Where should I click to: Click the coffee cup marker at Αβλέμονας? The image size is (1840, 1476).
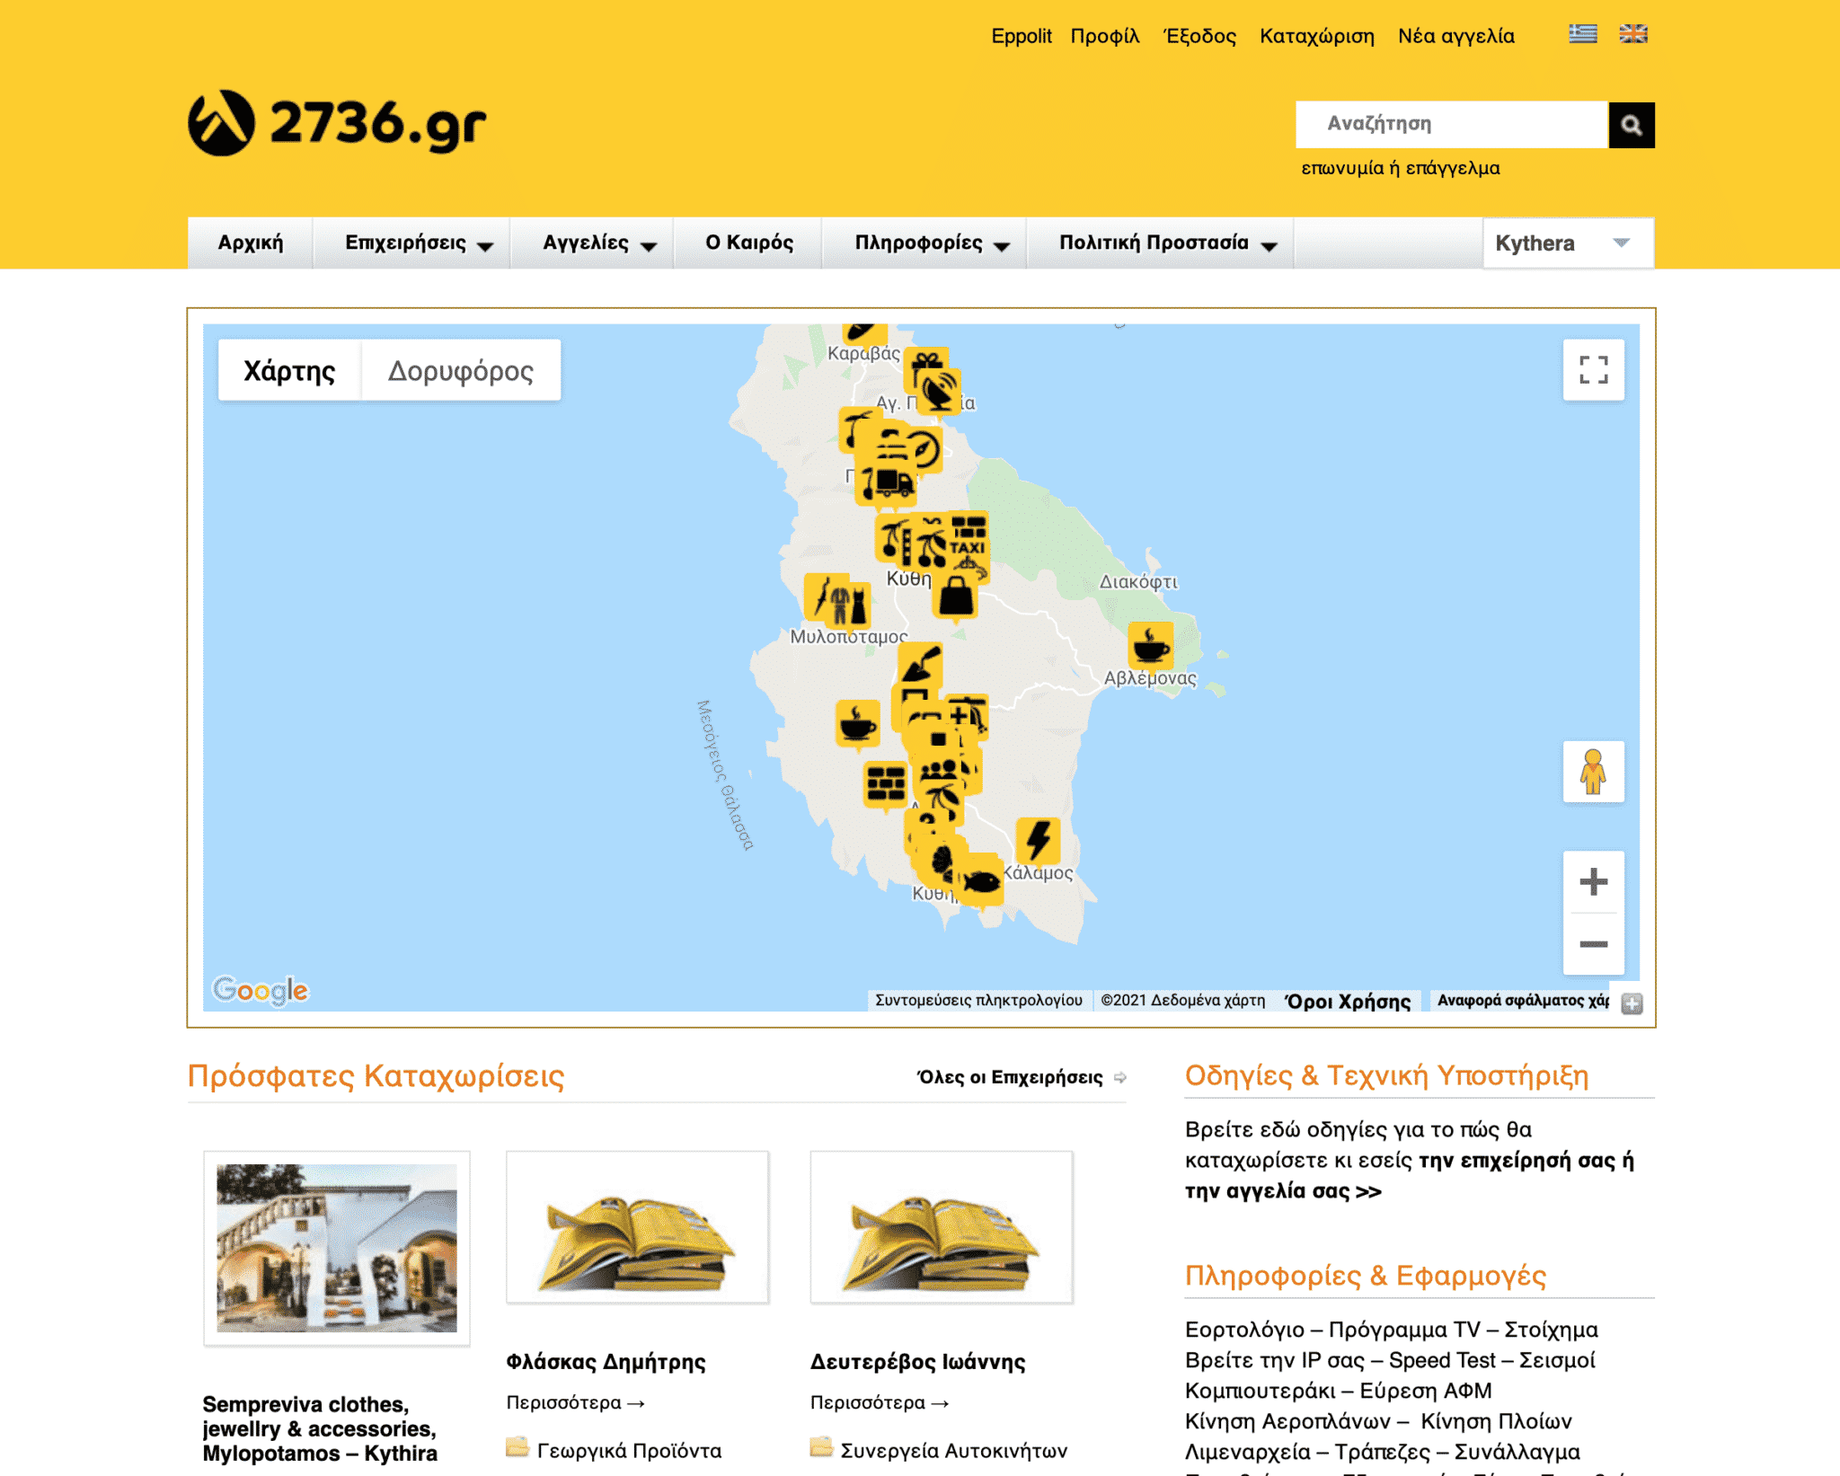click(x=1151, y=644)
